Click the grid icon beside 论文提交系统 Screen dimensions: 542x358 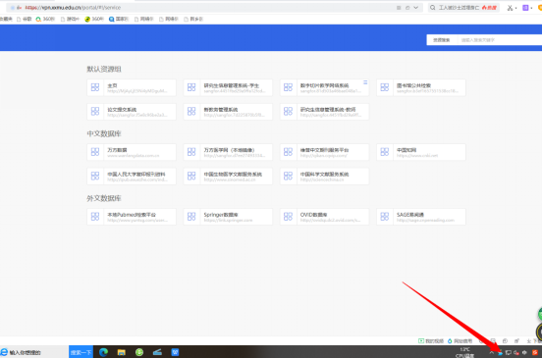click(x=95, y=111)
